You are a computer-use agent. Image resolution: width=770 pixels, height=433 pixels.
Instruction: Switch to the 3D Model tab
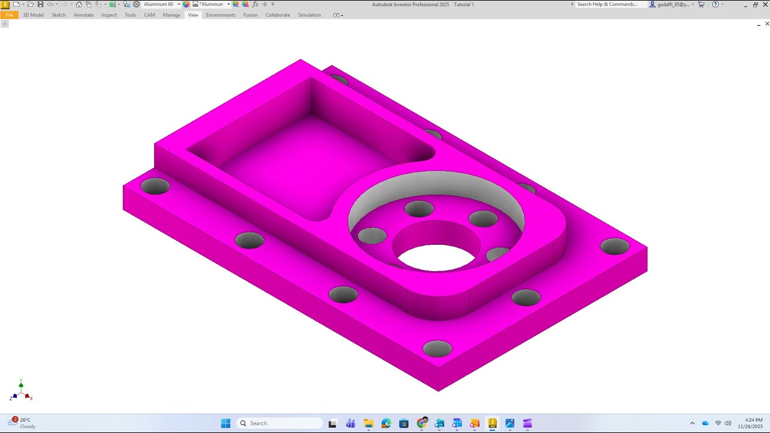pos(33,15)
